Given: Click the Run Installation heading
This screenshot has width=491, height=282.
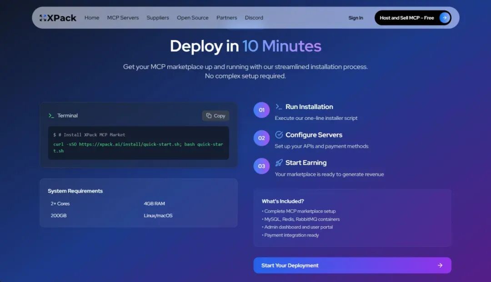Looking at the screenshot, I should 309,107.
